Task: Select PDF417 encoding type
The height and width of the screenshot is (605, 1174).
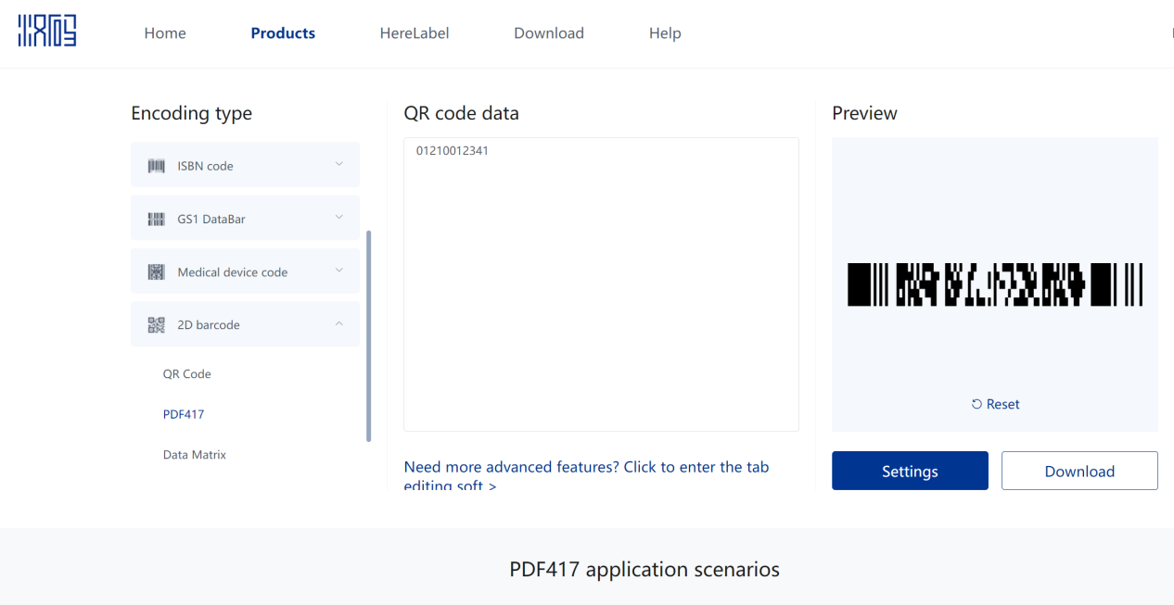Action: click(x=184, y=414)
